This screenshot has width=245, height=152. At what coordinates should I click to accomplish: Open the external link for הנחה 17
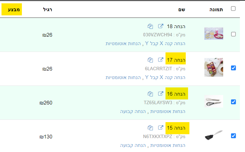tap(160, 60)
